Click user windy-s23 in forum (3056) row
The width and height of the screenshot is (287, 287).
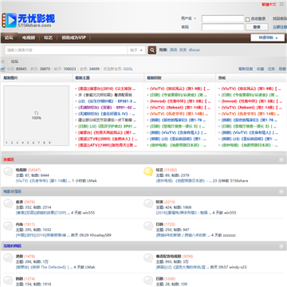point(238,267)
